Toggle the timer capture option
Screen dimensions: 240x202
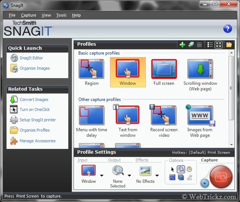tap(189, 169)
